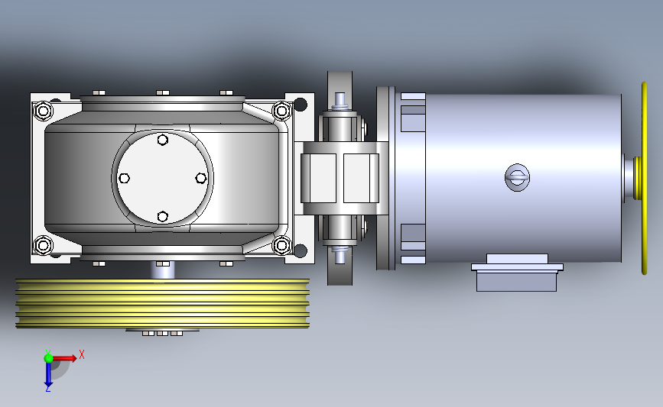This screenshot has width=663, height=407.
Task: Select the motor terminal box
Action: pyautogui.click(x=517, y=273)
